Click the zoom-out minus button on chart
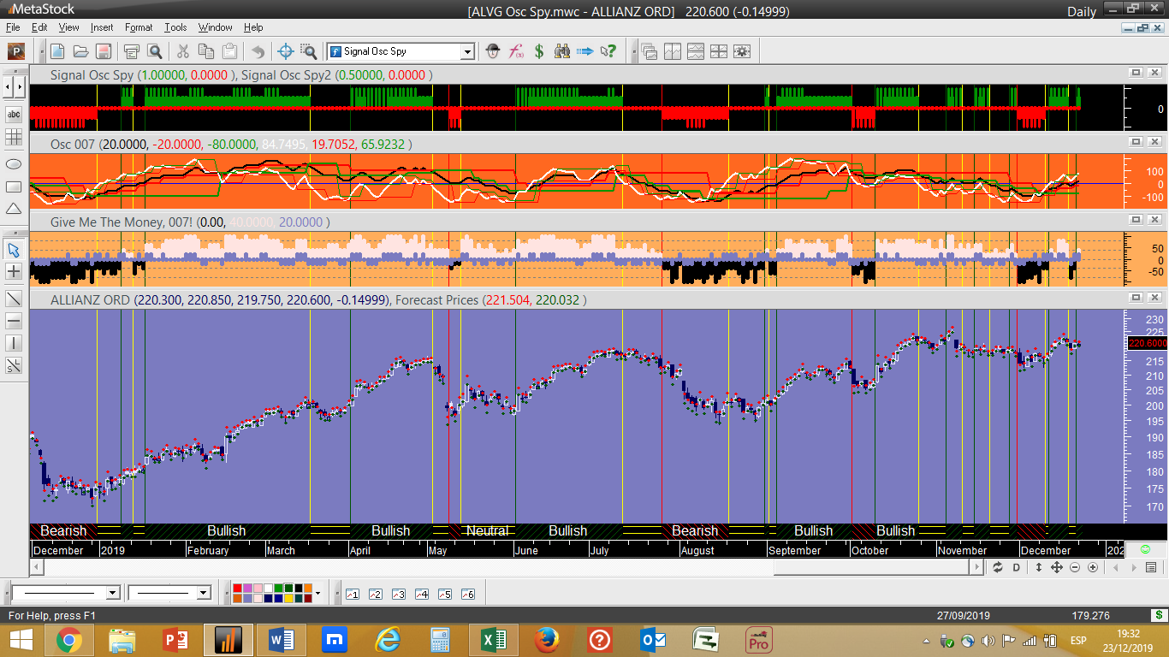Viewport: 1169px width, 657px height. [1075, 568]
